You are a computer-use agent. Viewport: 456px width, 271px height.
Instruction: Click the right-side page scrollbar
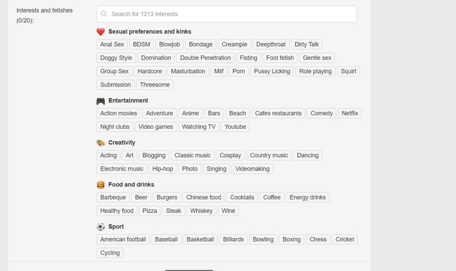(453, 133)
